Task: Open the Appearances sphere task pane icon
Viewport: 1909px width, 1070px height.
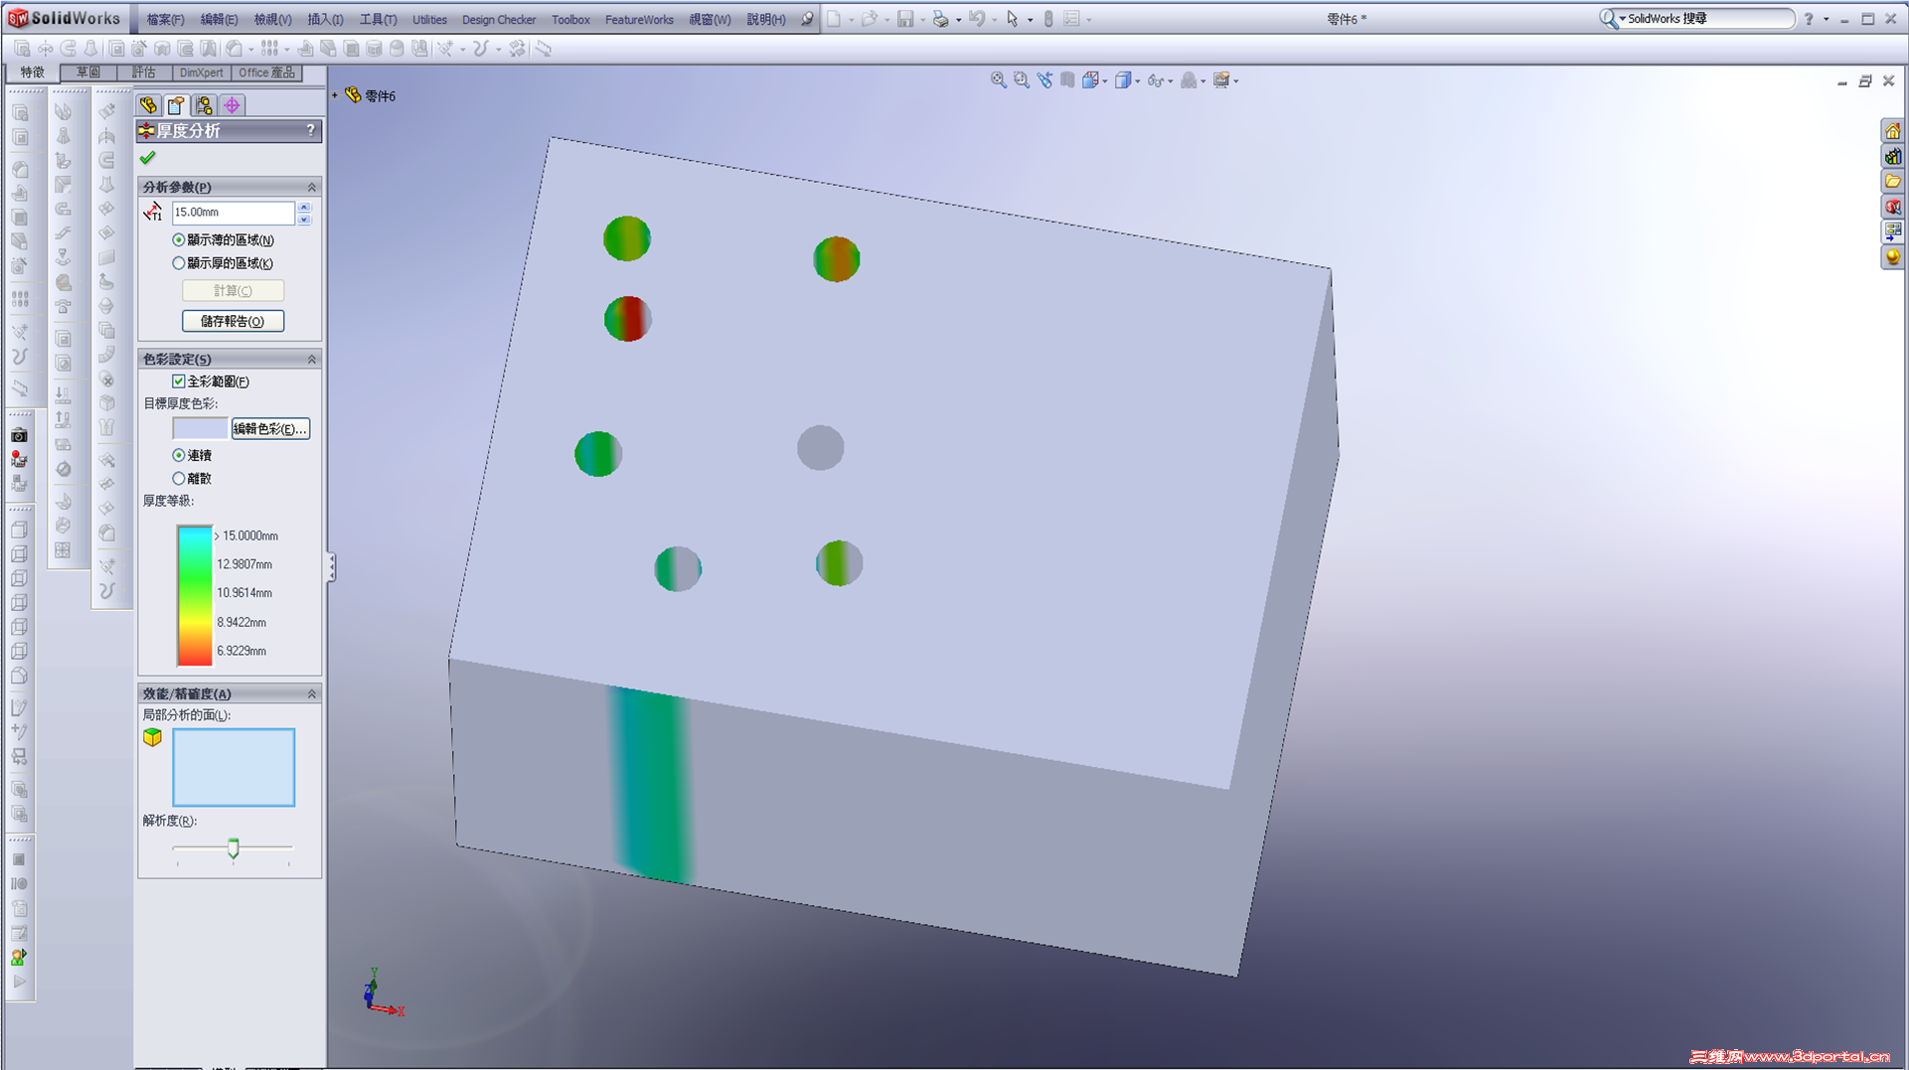Action: pyautogui.click(x=1892, y=257)
